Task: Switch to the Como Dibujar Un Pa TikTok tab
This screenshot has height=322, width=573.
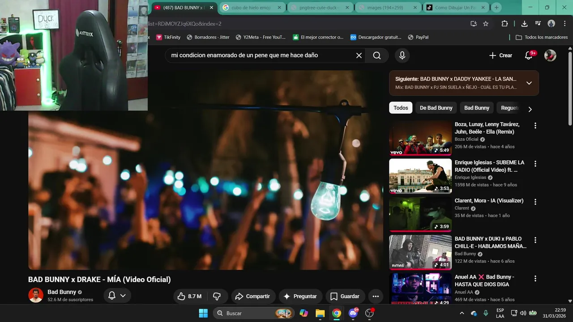Action: pyautogui.click(x=456, y=8)
